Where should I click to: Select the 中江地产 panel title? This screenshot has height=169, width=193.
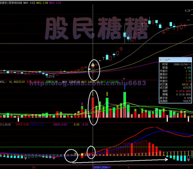165,60
